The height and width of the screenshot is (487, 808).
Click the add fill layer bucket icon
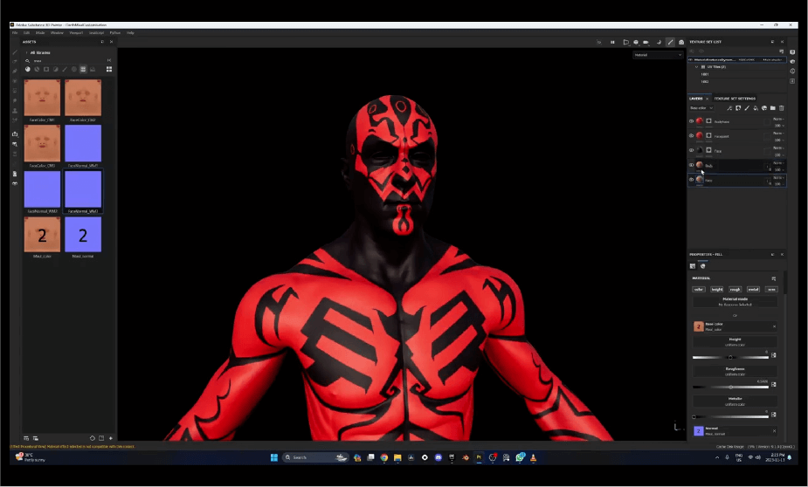[x=755, y=108]
